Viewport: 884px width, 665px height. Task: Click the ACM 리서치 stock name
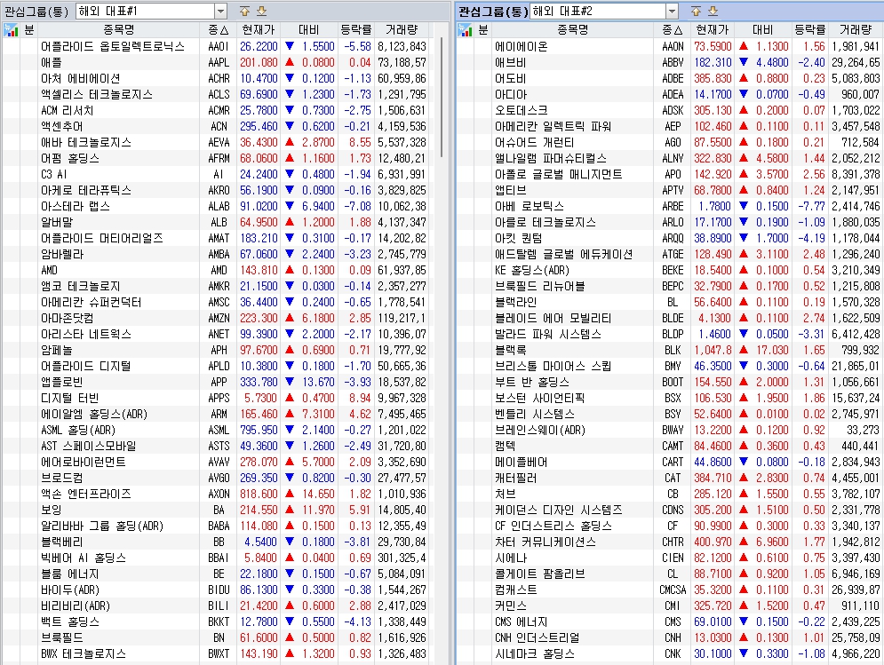tap(68, 110)
